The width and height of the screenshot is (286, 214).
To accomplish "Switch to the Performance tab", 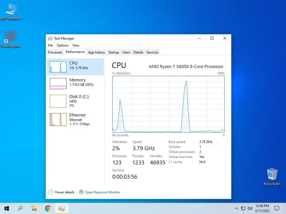I will [75, 52].
